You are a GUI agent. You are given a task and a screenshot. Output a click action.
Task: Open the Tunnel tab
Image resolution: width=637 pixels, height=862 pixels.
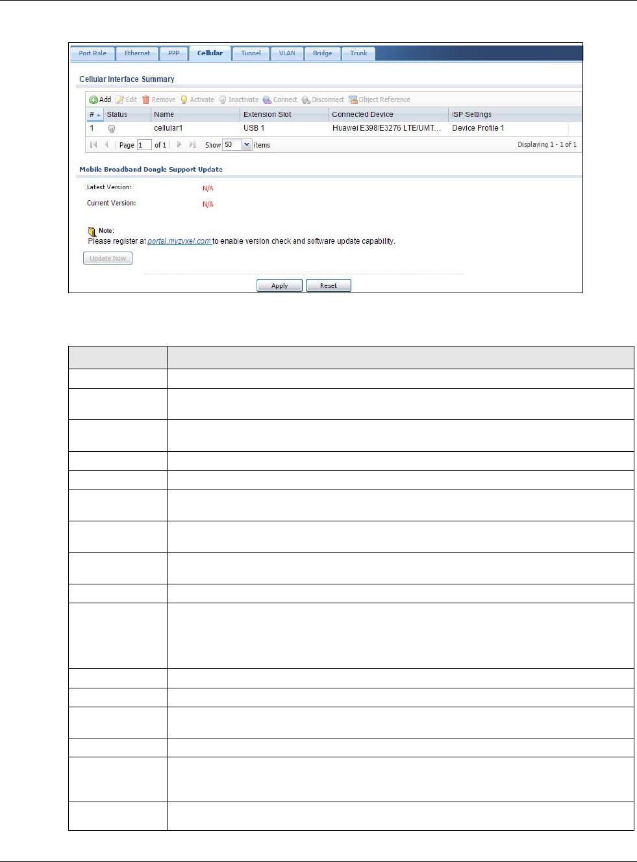251,53
